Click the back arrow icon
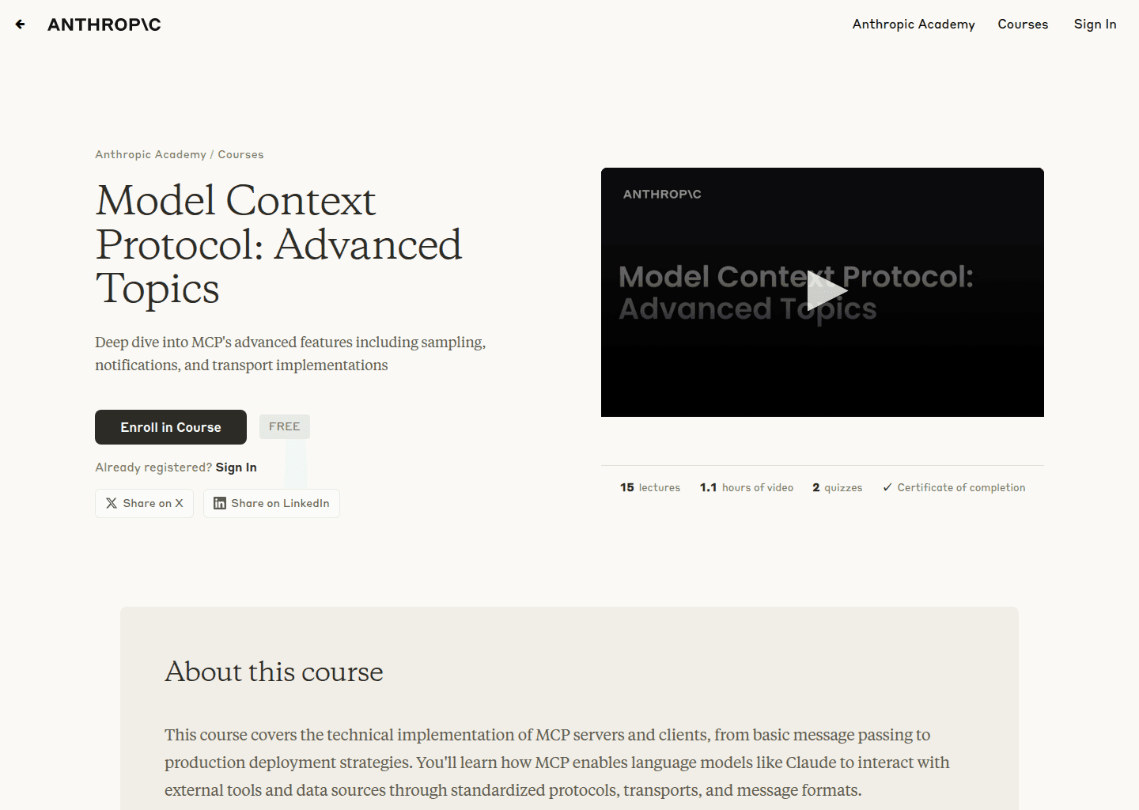This screenshot has width=1139, height=810. (21, 25)
